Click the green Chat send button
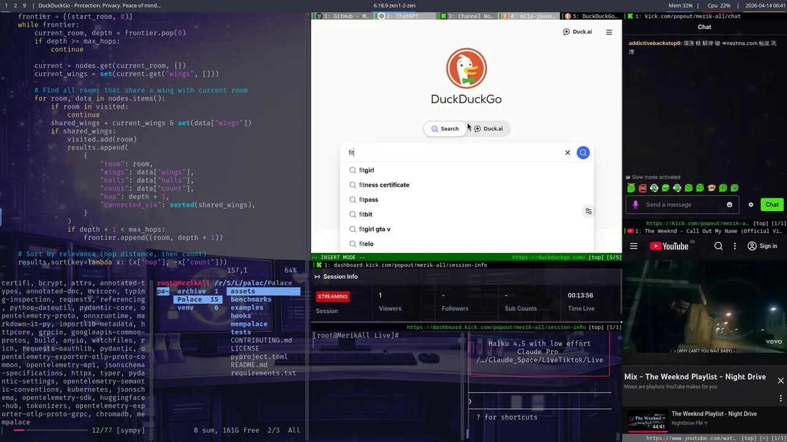 (x=772, y=204)
